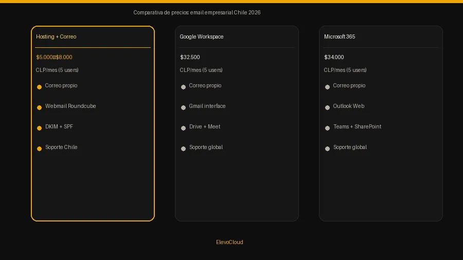Image resolution: width=463 pixels, height=260 pixels.
Task: Click the gray bullet next to Outlook Web
Action: [x=327, y=107]
